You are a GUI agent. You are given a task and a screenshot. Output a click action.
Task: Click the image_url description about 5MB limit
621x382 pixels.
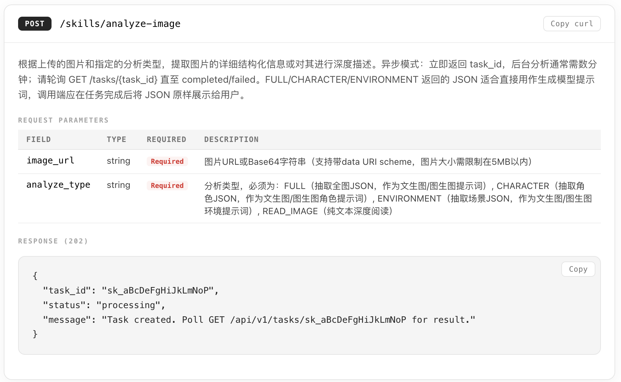click(x=368, y=162)
